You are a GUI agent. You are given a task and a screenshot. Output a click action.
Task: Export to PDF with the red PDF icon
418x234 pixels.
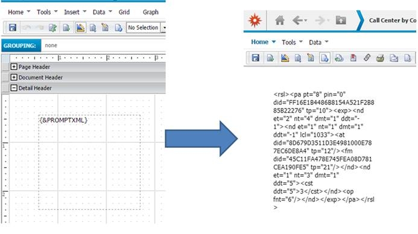pyautogui.click(x=353, y=58)
